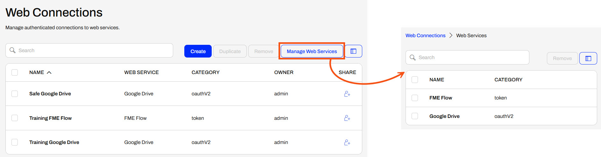Select the Training FME Flow row checkbox
The height and width of the screenshot is (157, 601).
click(x=15, y=118)
